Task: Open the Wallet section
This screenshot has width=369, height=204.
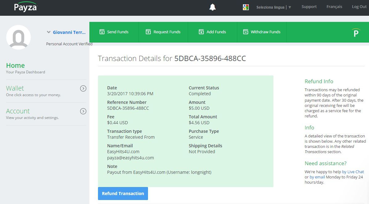Action: [15, 88]
